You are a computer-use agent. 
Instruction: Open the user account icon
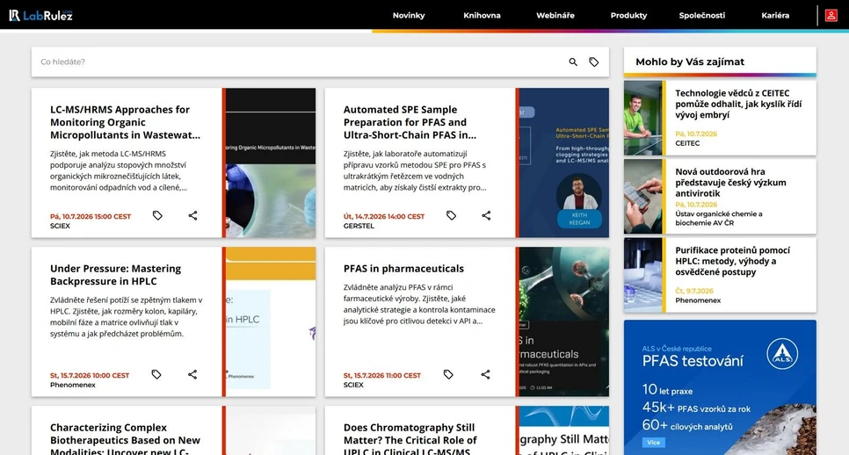click(x=831, y=15)
